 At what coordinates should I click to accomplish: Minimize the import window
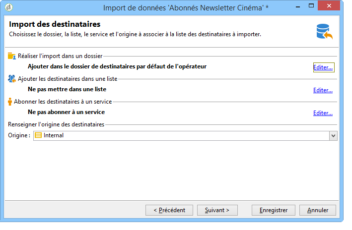coord(298,7)
